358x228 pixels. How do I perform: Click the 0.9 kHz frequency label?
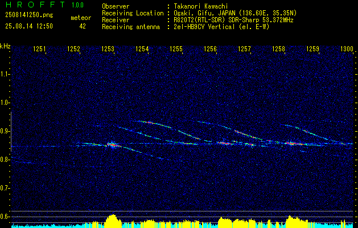(5, 131)
